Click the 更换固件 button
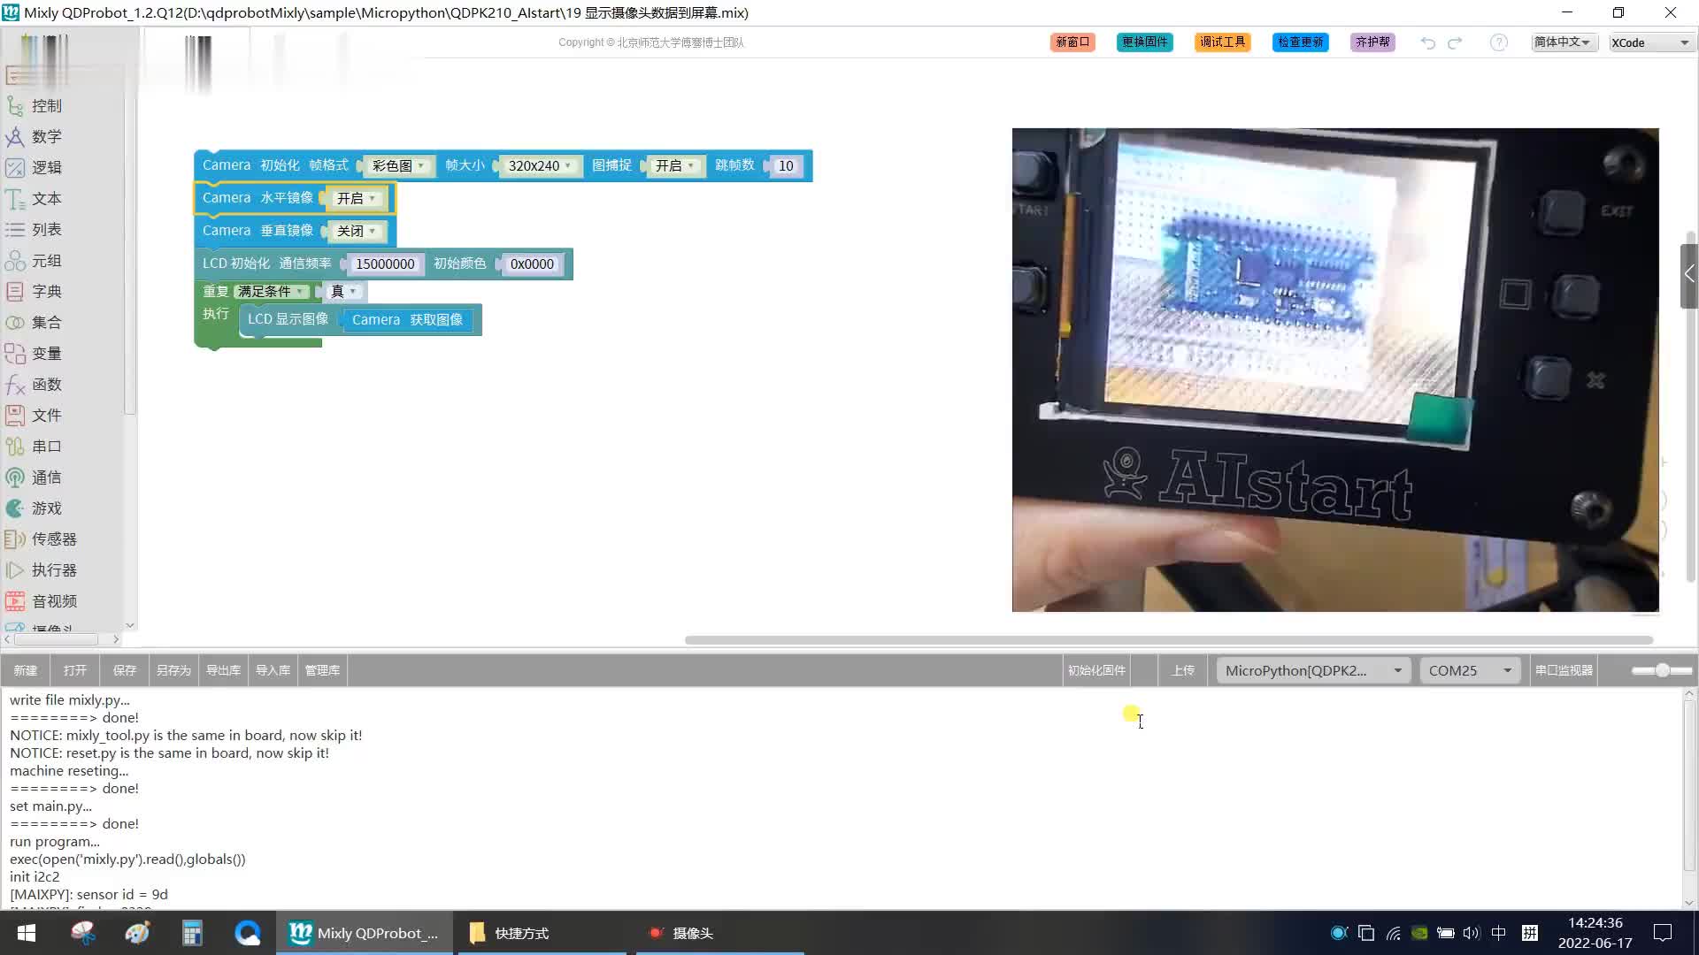 click(x=1145, y=42)
